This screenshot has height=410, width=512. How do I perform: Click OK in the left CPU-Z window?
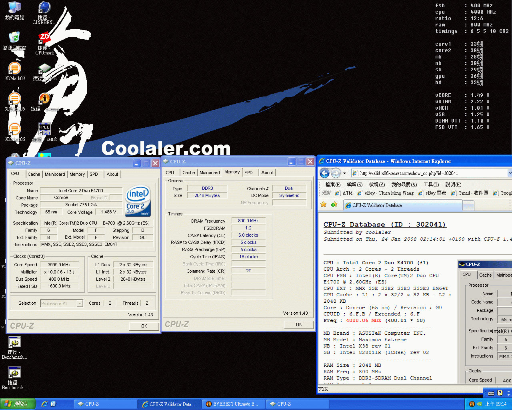[x=144, y=326]
